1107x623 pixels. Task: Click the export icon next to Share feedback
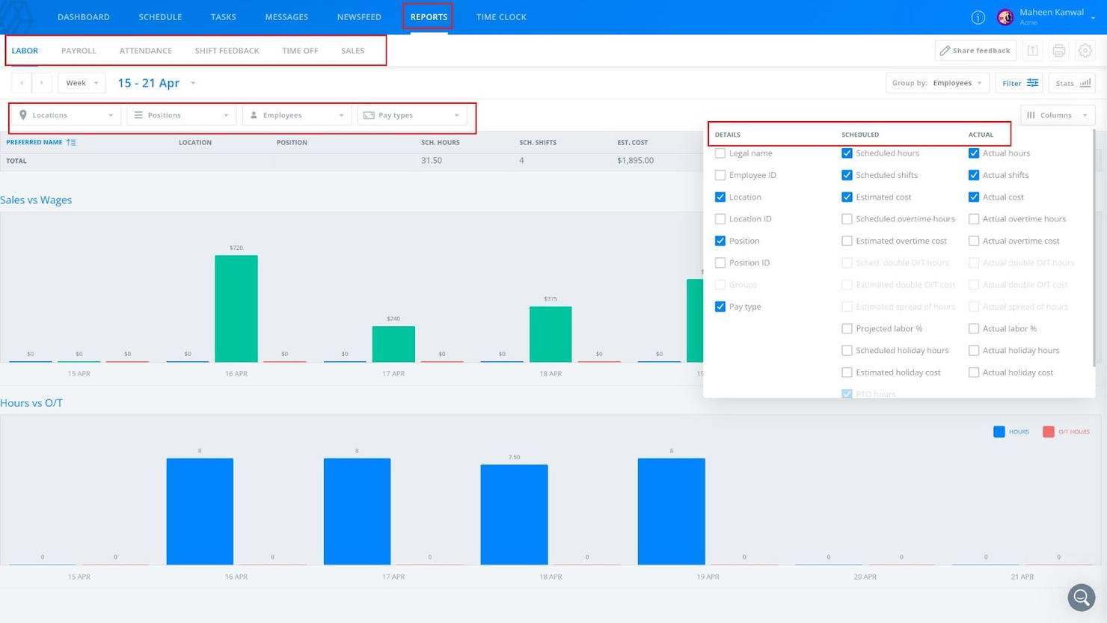[x=1033, y=51]
